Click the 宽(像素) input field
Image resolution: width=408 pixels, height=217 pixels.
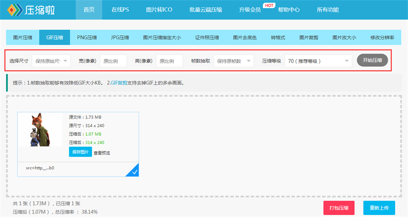pyautogui.click(x=113, y=61)
